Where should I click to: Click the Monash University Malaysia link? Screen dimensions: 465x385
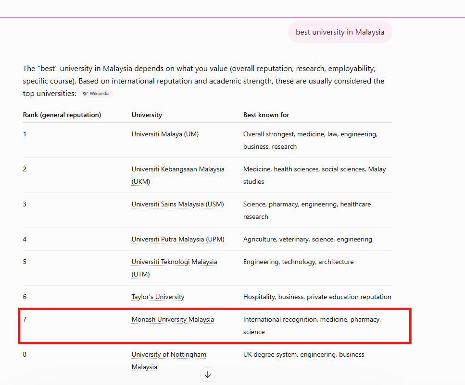[x=173, y=320]
